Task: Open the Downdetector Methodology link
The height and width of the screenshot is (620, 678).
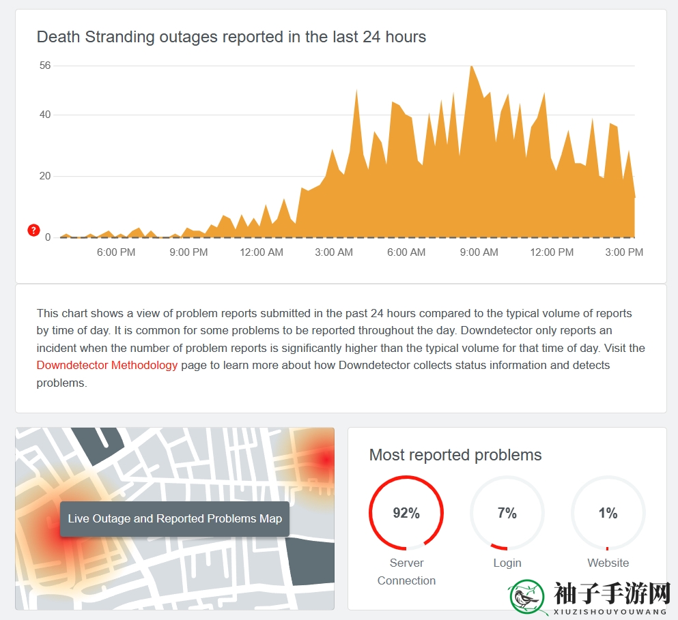Action: pyautogui.click(x=107, y=365)
